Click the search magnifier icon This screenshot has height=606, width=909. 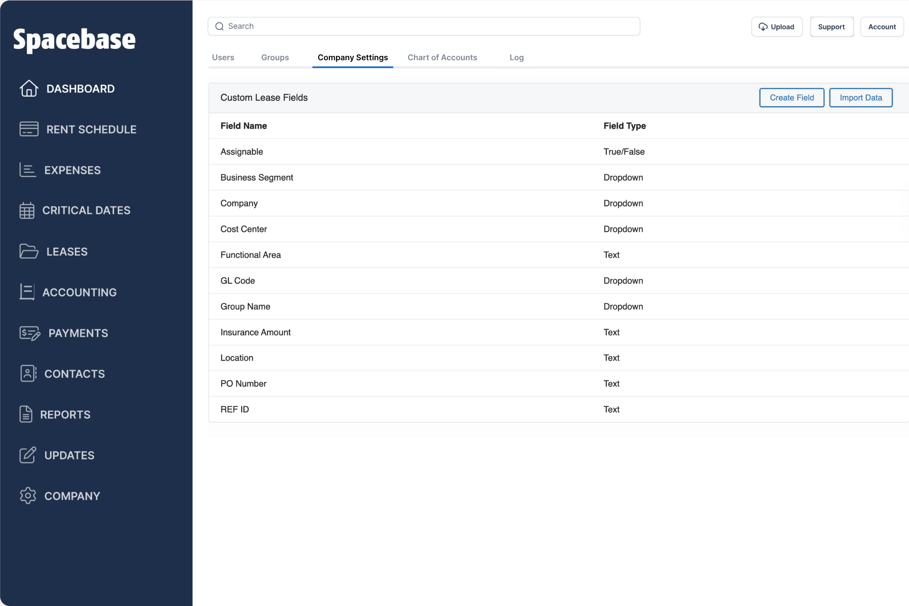tap(220, 26)
